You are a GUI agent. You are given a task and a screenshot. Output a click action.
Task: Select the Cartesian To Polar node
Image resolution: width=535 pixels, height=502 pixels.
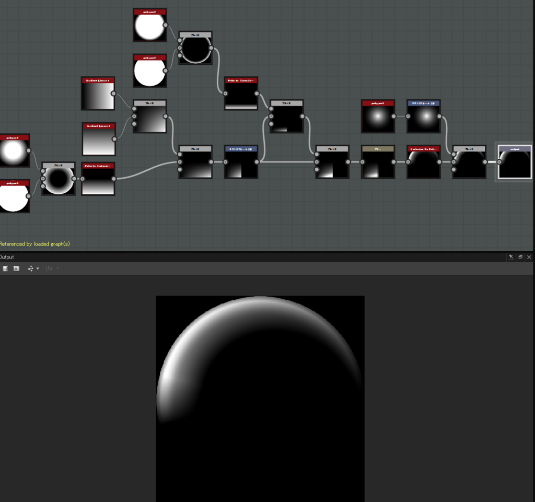(x=424, y=162)
